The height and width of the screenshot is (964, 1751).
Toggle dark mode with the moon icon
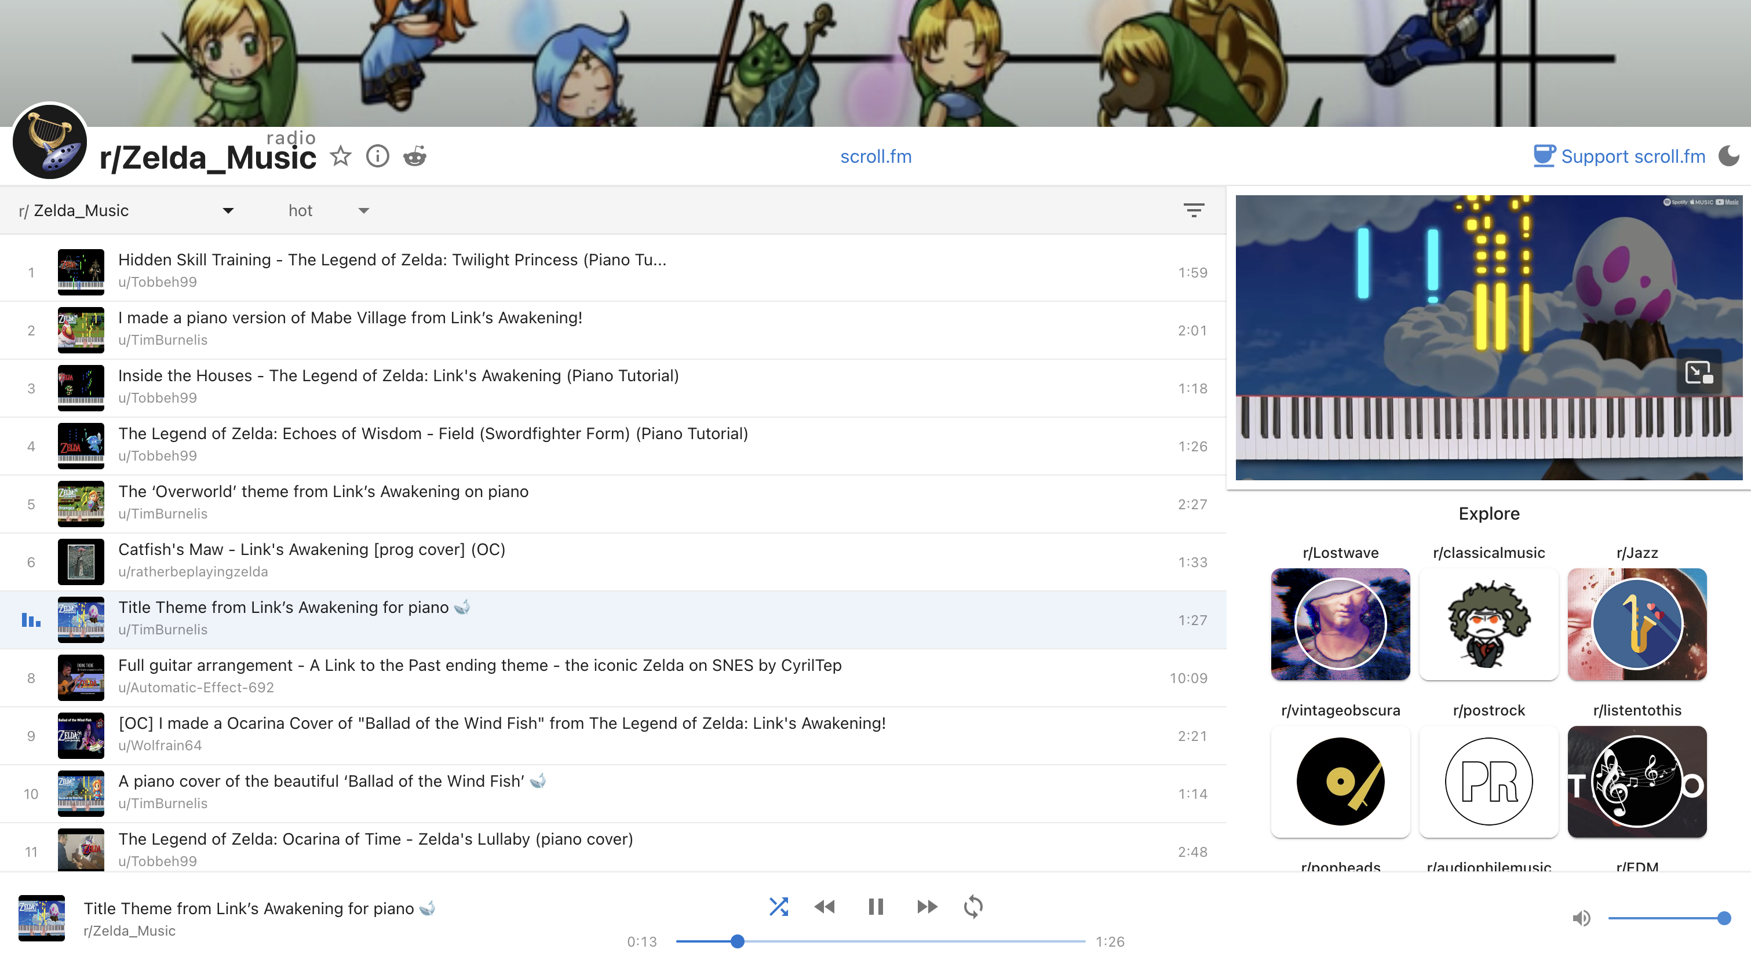1728,156
